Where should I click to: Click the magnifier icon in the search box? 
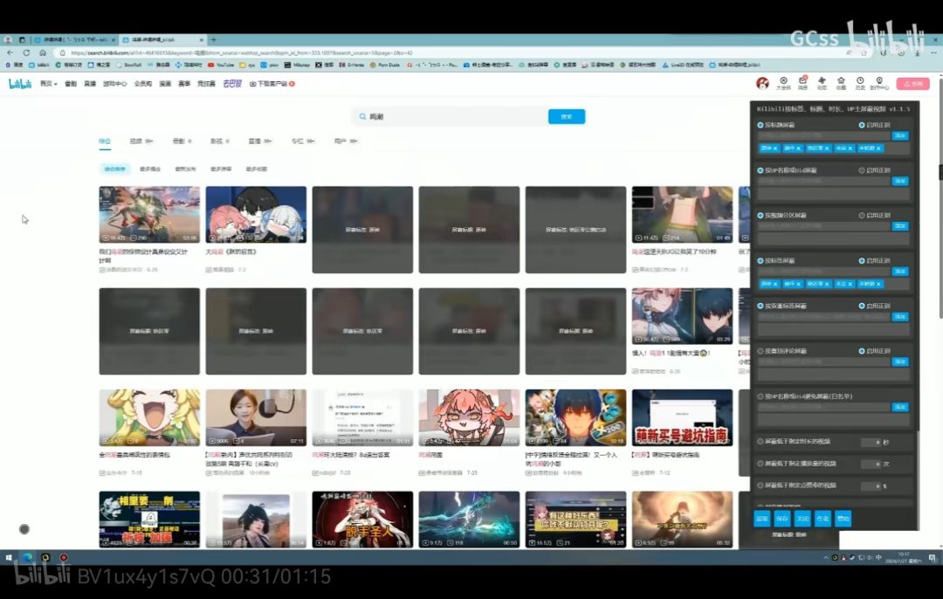tap(362, 117)
